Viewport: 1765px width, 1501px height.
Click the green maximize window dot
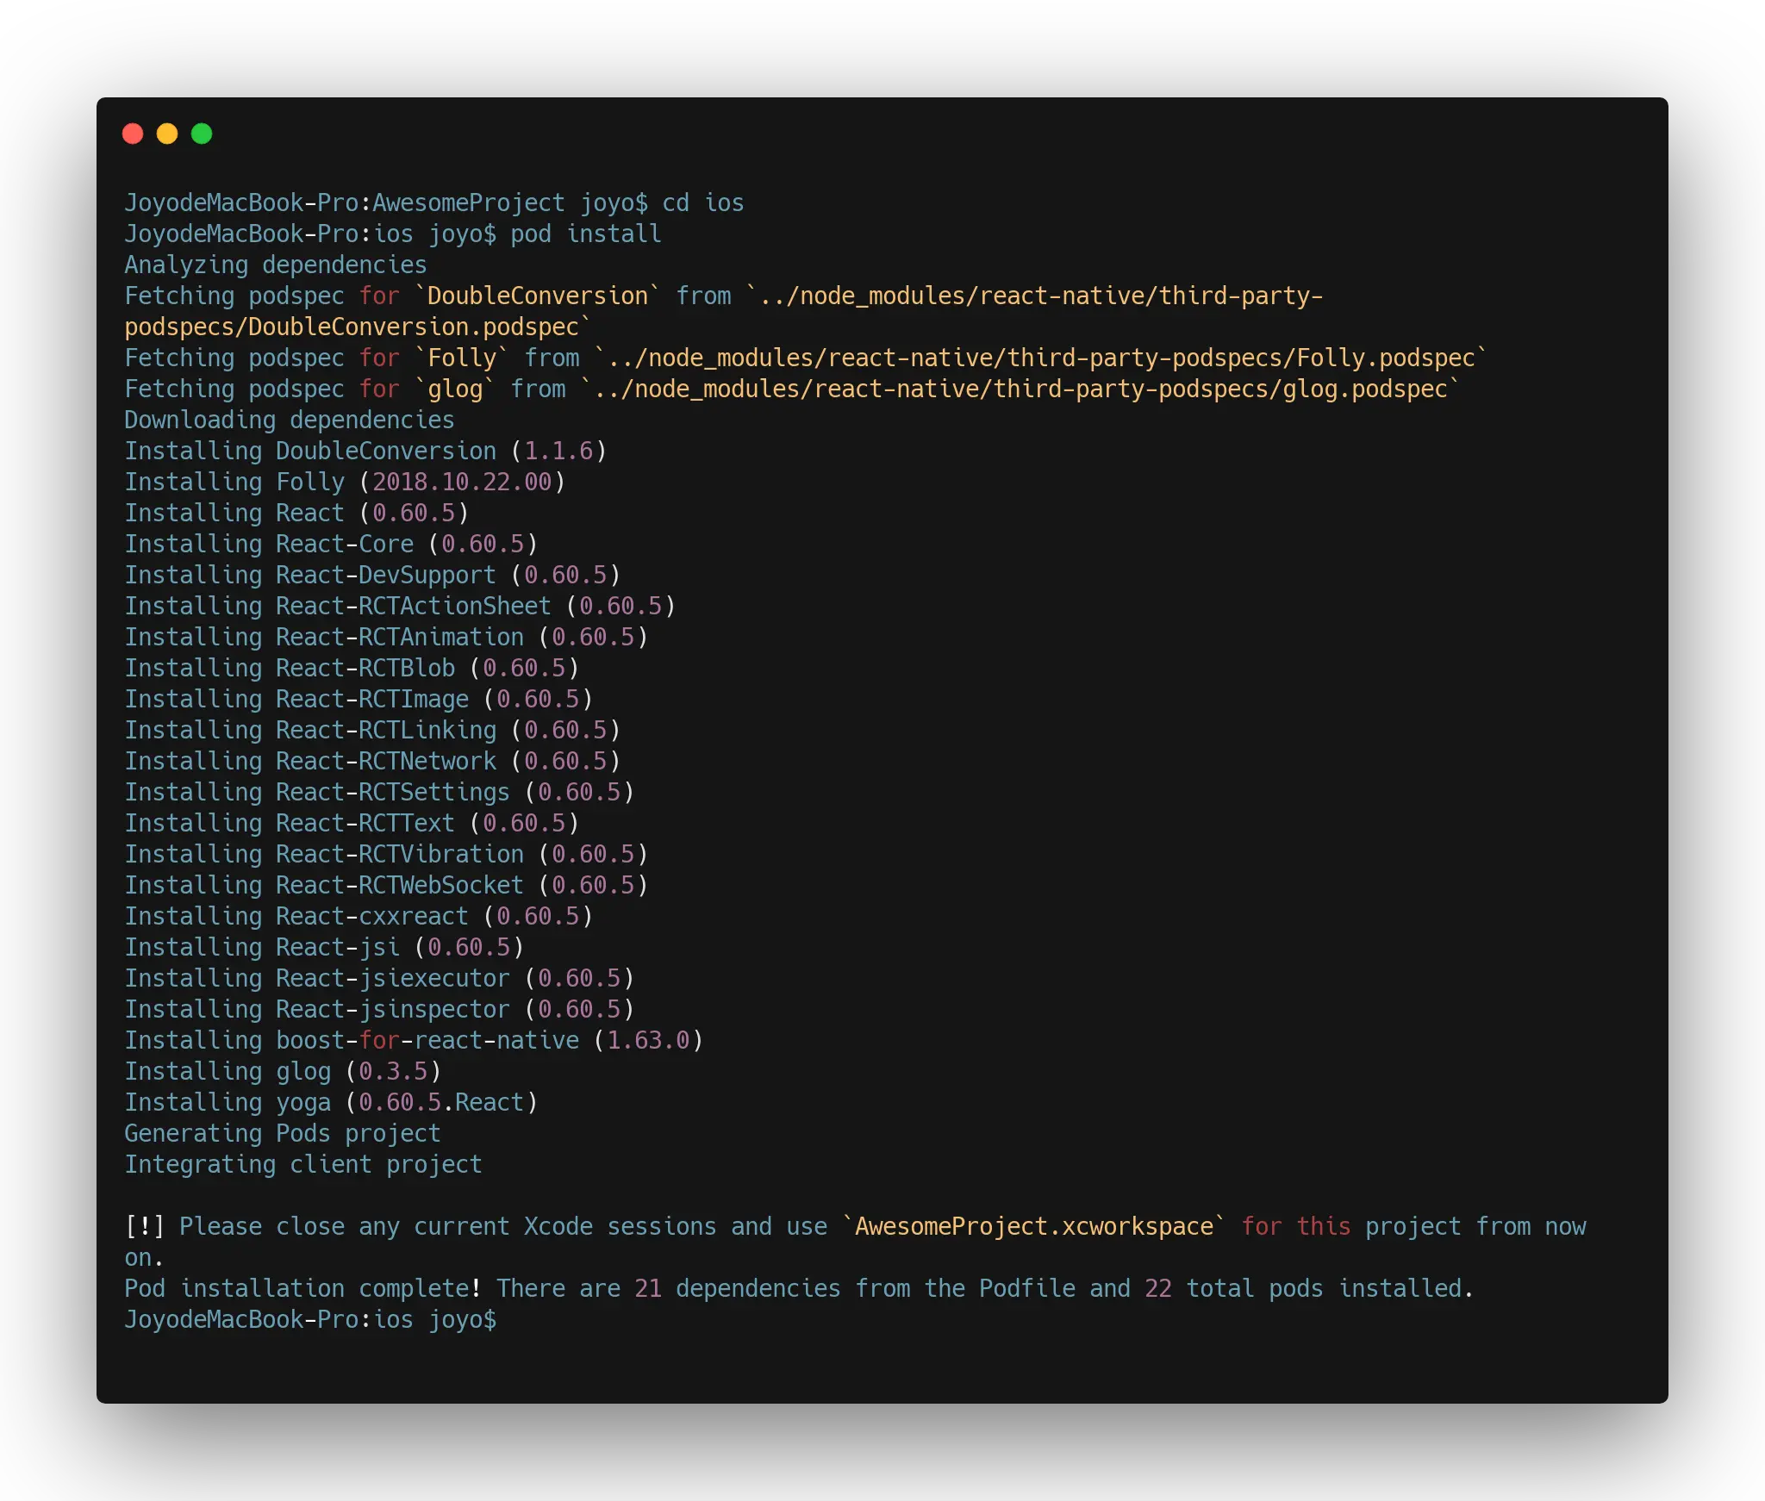pyautogui.click(x=202, y=134)
